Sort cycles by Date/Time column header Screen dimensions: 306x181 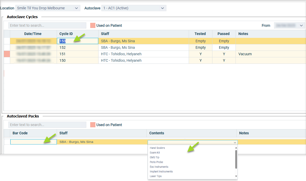[33, 34]
